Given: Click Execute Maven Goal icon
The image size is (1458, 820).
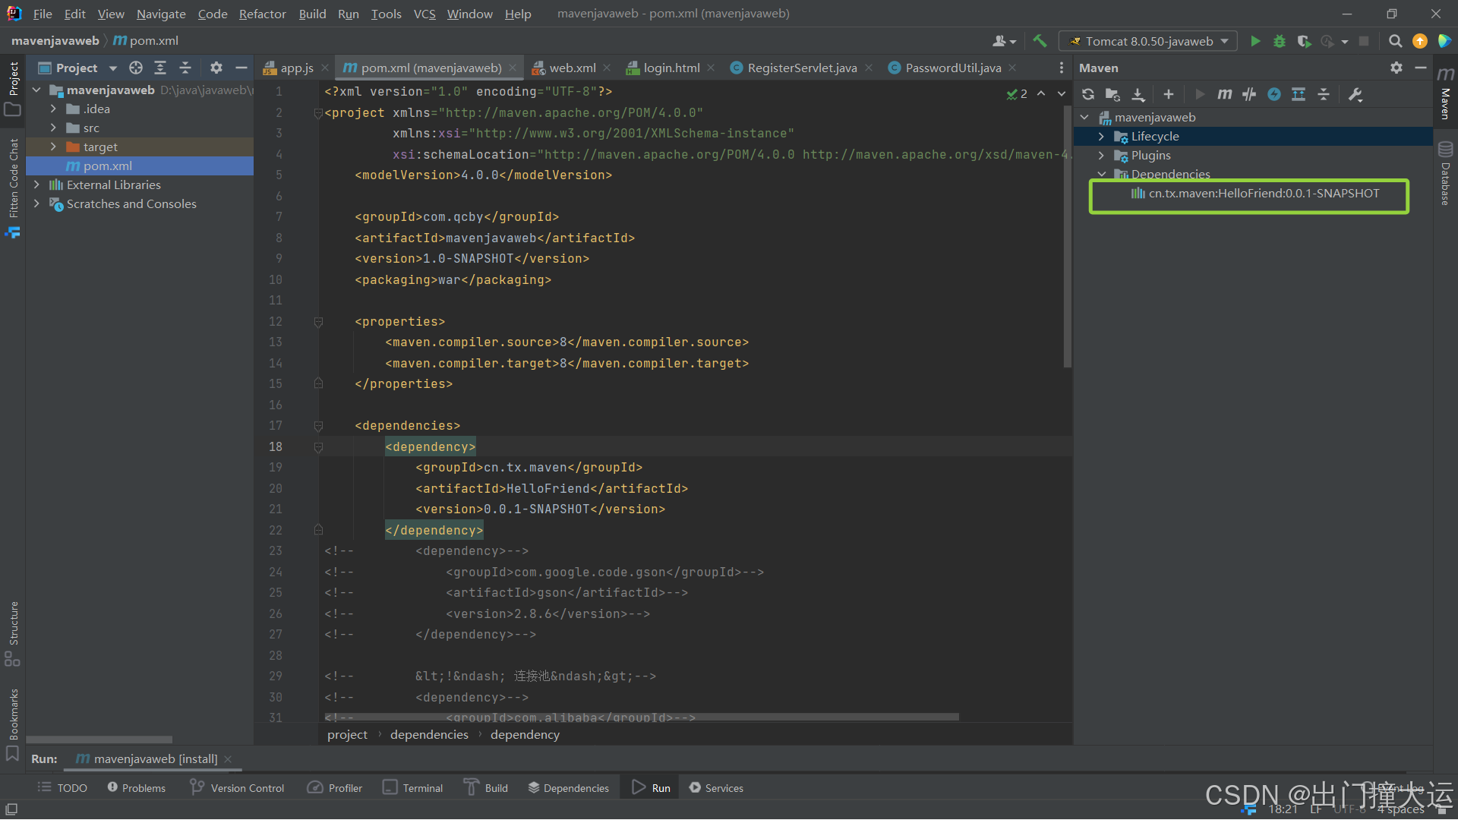Looking at the screenshot, I should point(1224,94).
